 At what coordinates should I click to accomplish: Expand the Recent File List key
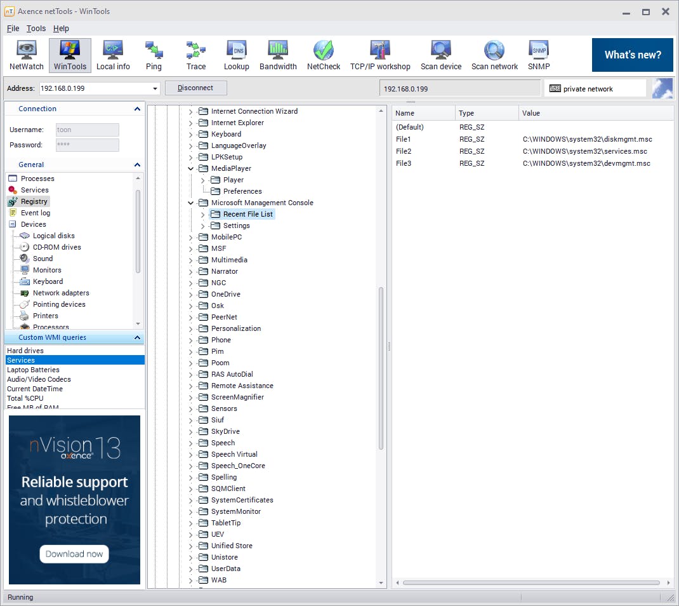pyautogui.click(x=202, y=215)
